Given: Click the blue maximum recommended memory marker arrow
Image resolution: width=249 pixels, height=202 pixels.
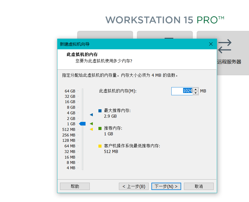Looking at the screenshot, I should click(x=91, y=115).
